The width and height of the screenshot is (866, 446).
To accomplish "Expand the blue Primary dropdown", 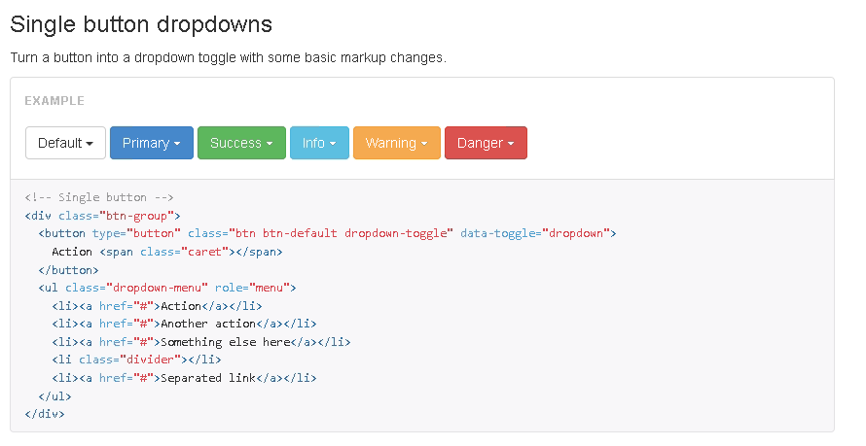I will 152,143.
